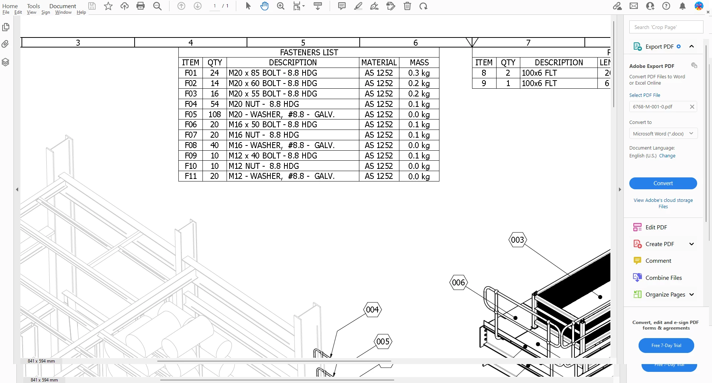Open the layers panel
Viewport: 712px width, 383px height.
(5, 62)
